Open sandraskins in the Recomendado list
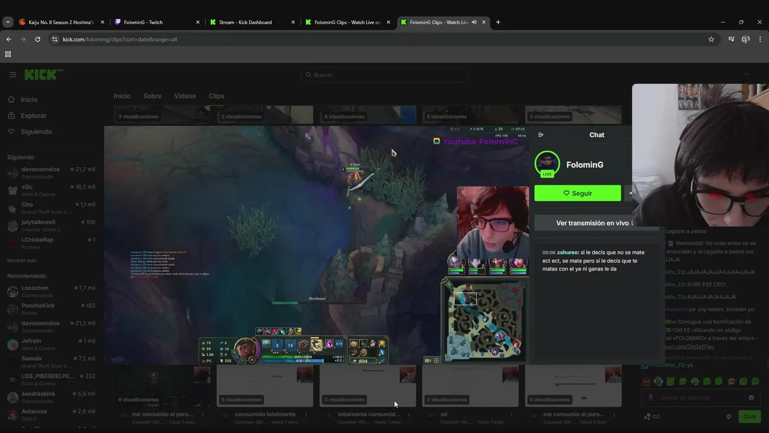The width and height of the screenshot is (769, 433). [52, 398]
